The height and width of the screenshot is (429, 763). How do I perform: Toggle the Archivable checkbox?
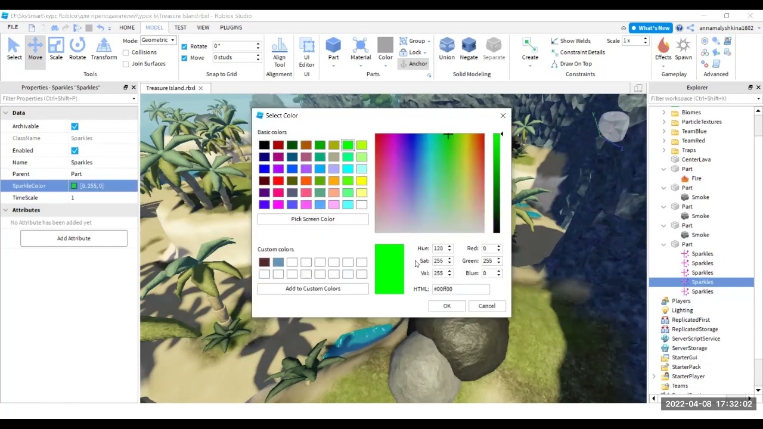(75, 126)
